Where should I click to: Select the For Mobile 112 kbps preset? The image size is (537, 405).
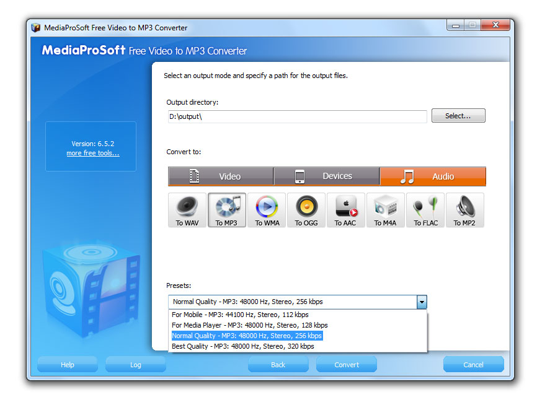click(298, 315)
